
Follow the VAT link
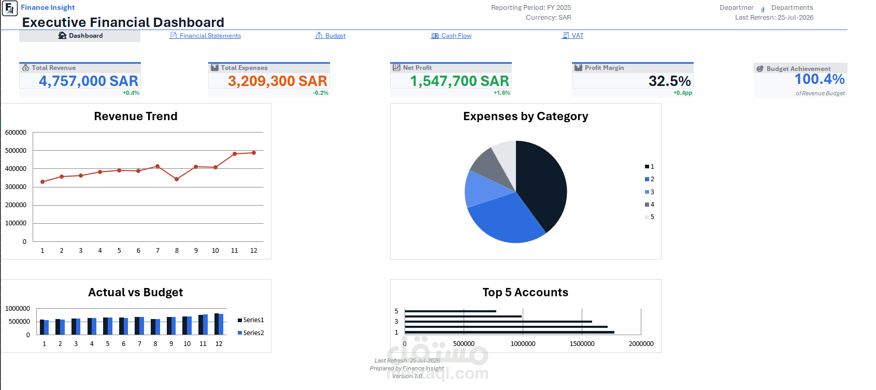pyautogui.click(x=578, y=36)
